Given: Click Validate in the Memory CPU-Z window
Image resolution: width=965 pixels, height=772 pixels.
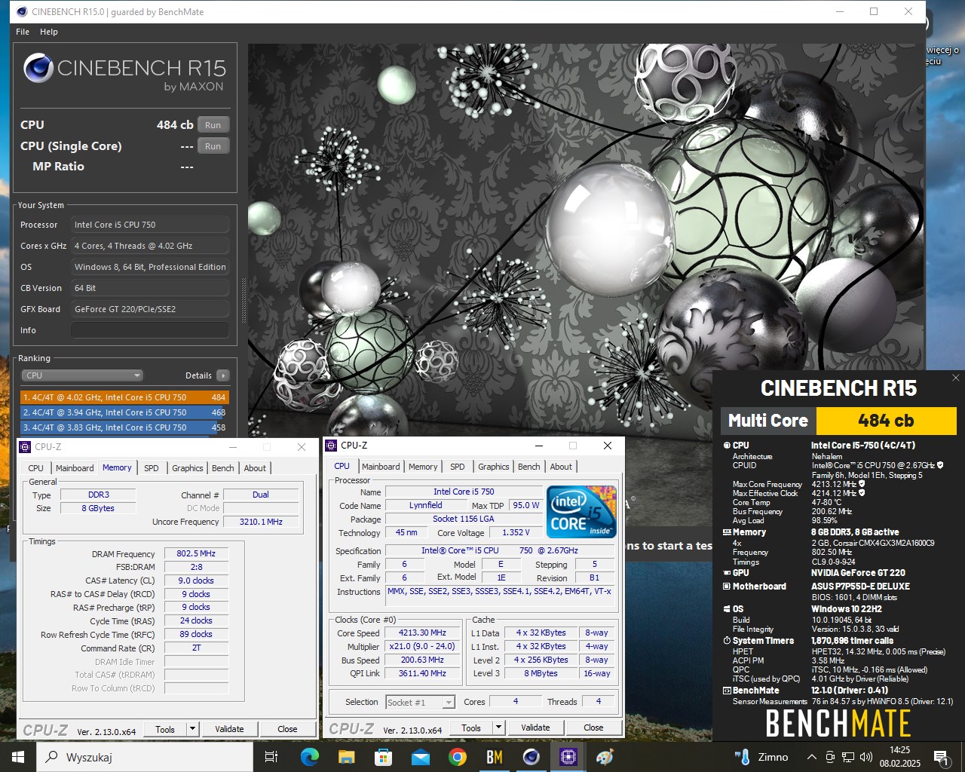Looking at the screenshot, I should pos(229,729).
